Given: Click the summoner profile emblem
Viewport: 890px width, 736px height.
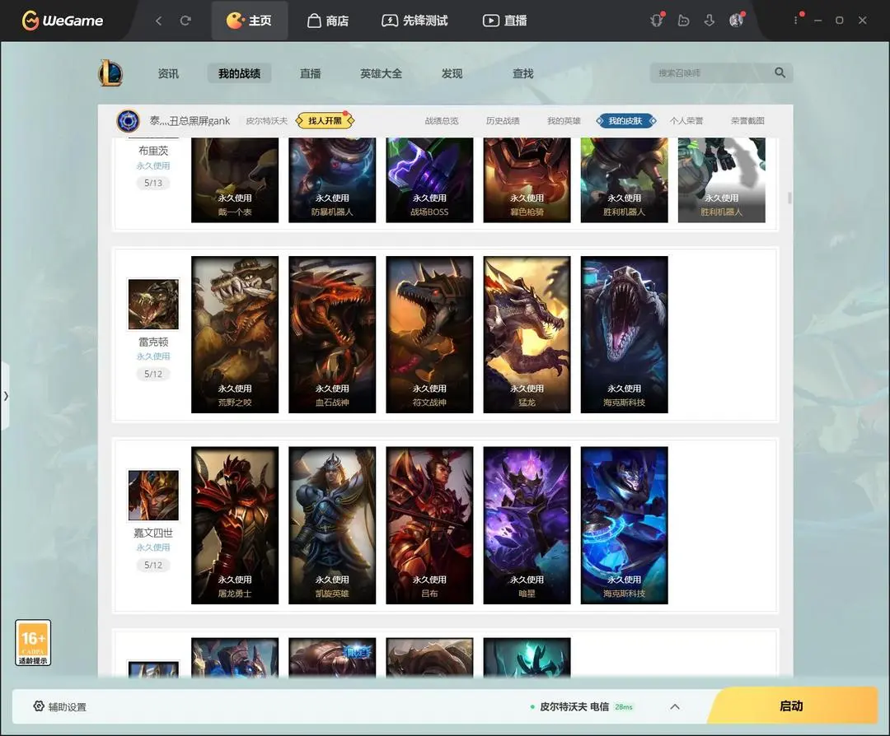Looking at the screenshot, I should pos(129,121).
